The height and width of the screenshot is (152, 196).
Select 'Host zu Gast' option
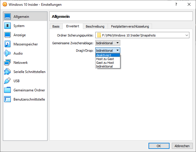coord(105,59)
